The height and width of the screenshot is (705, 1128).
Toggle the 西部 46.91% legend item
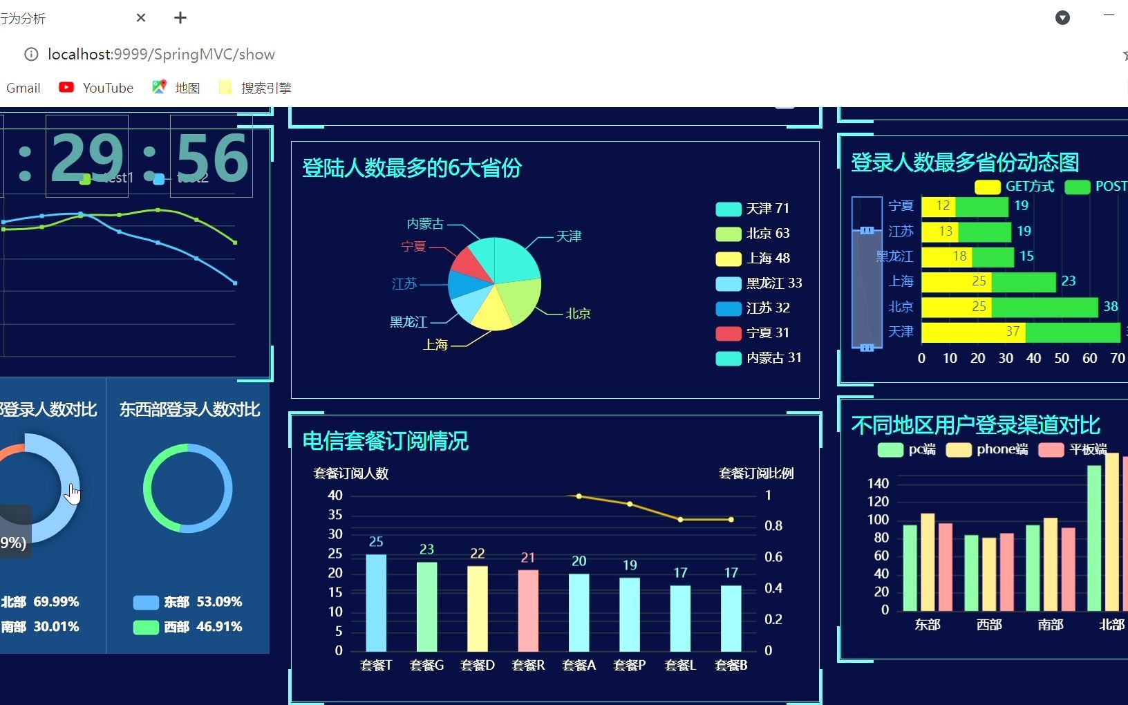click(187, 627)
